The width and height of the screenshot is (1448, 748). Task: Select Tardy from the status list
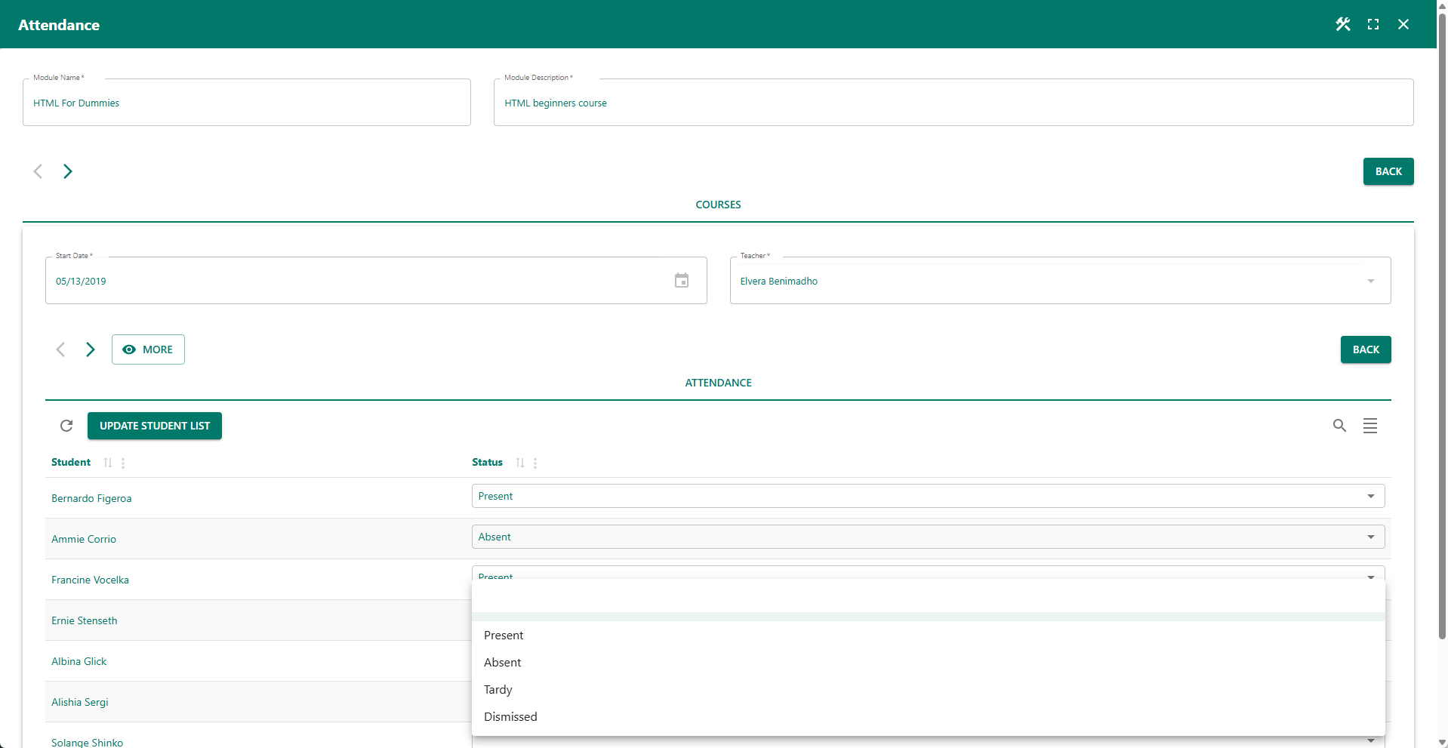tap(498, 689)
